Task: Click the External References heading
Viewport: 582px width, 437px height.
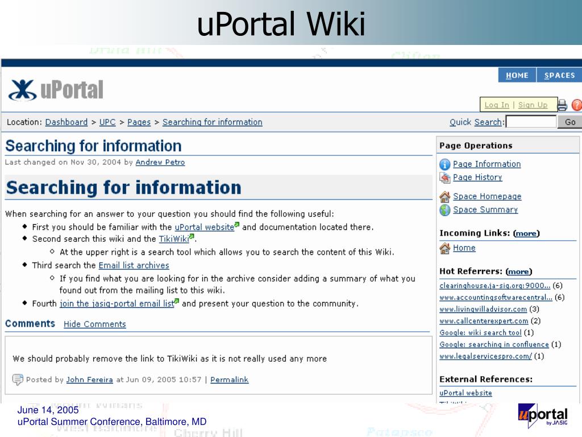Action: point(486,380)
